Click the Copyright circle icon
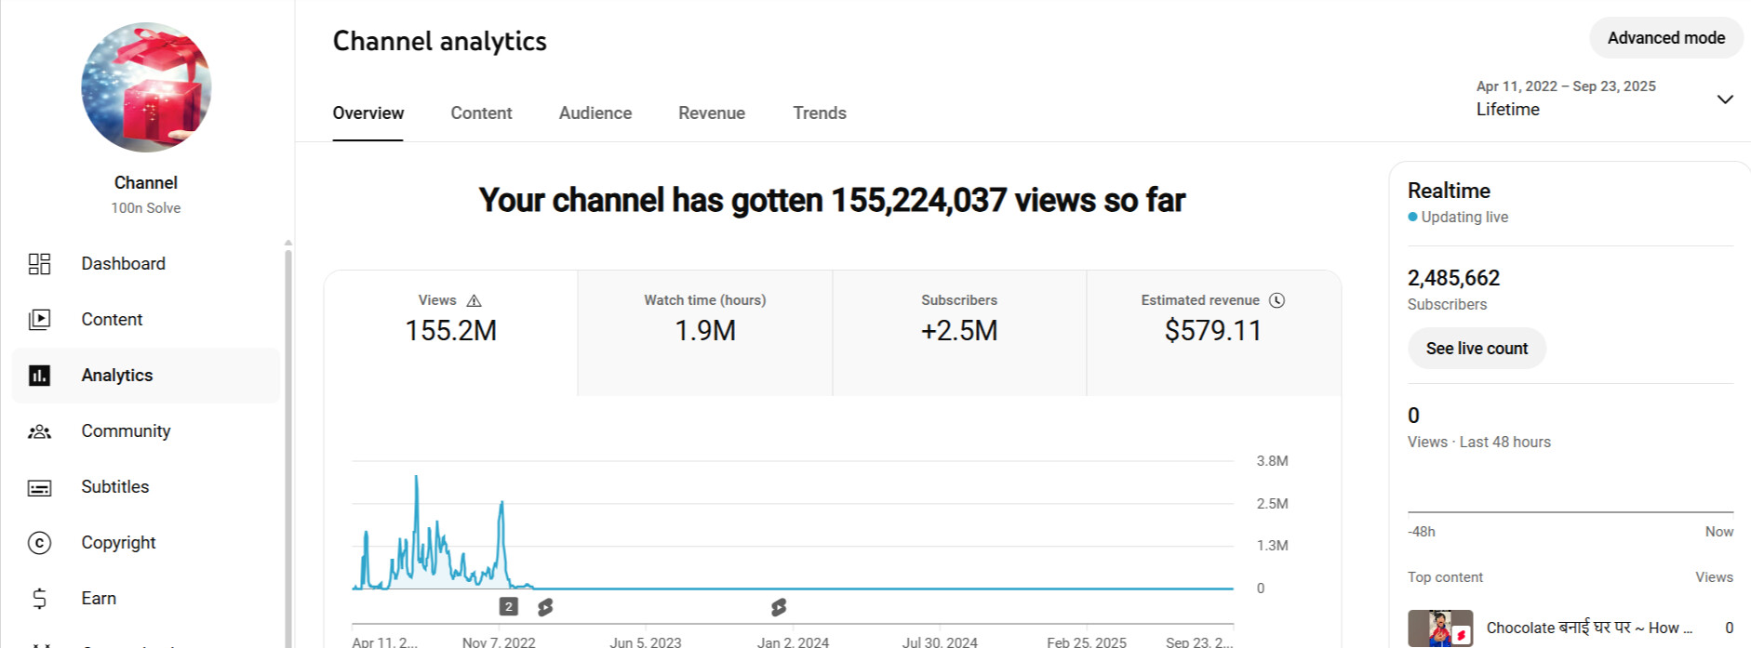The width and height of the screenshot is (1751, 648). pyautogui.click(x=39, y=543)
